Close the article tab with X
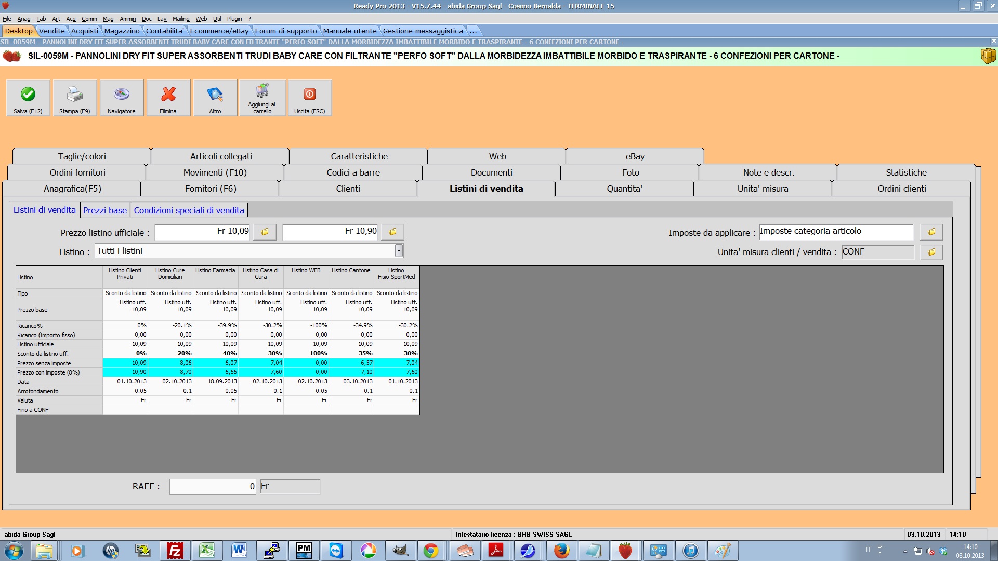This screenshot has height=561, width=998. pyautogui.click(x=993, y=41)
